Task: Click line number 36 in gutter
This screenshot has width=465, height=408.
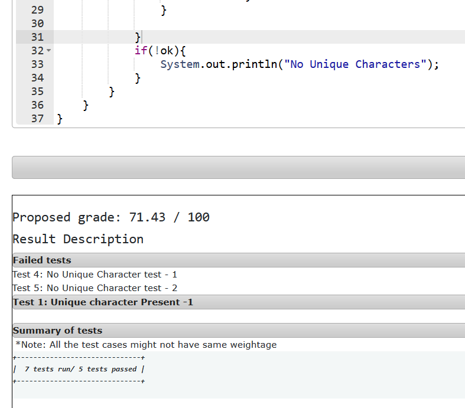Action: pos(37,105)
